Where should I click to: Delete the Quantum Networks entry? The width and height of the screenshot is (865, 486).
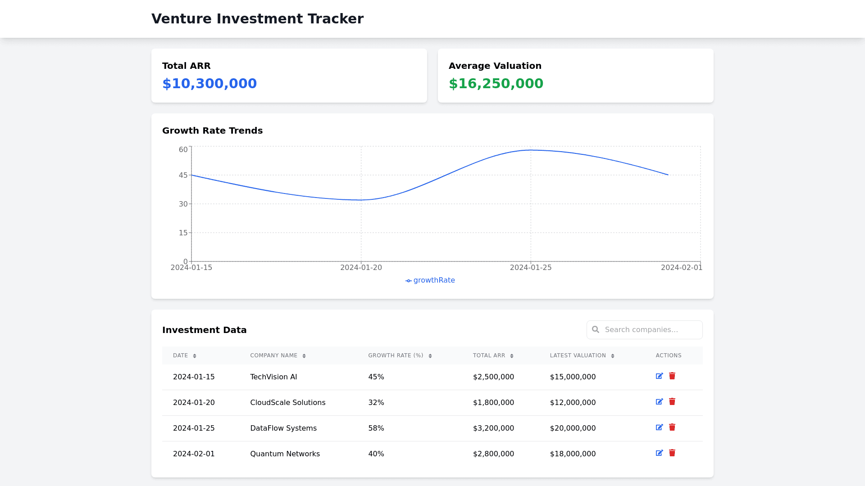click(672, 453)
